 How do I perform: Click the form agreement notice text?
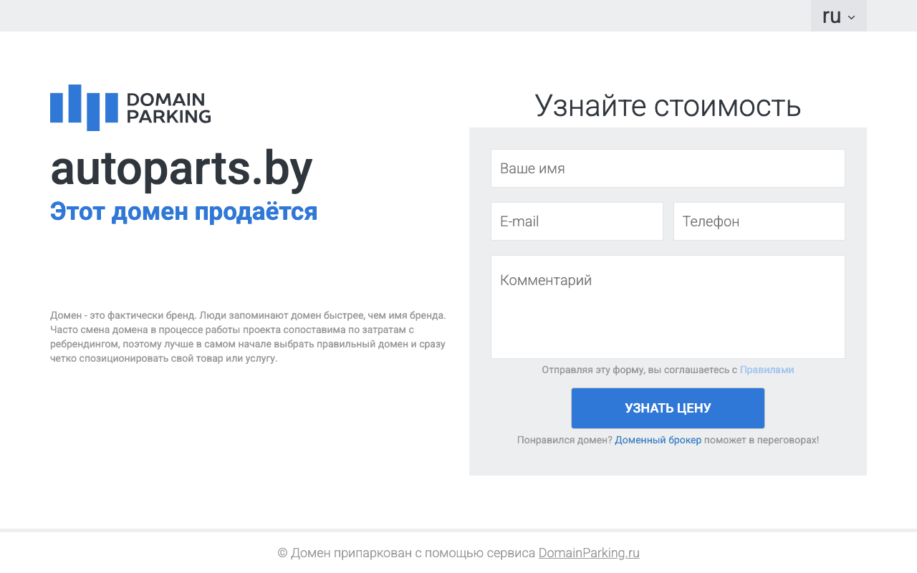coord(638,370)
